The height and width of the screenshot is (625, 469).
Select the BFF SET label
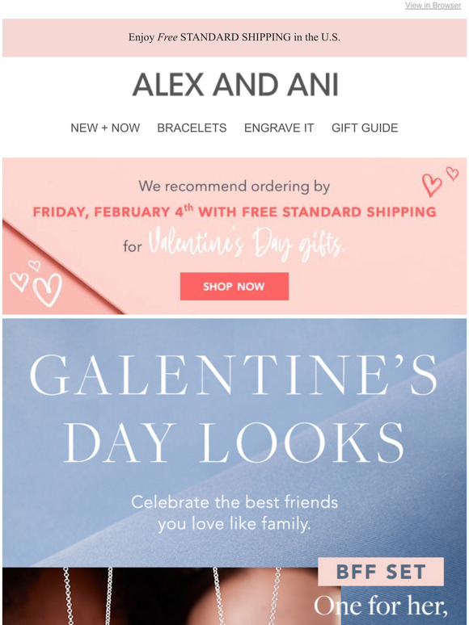click(381, 572)
